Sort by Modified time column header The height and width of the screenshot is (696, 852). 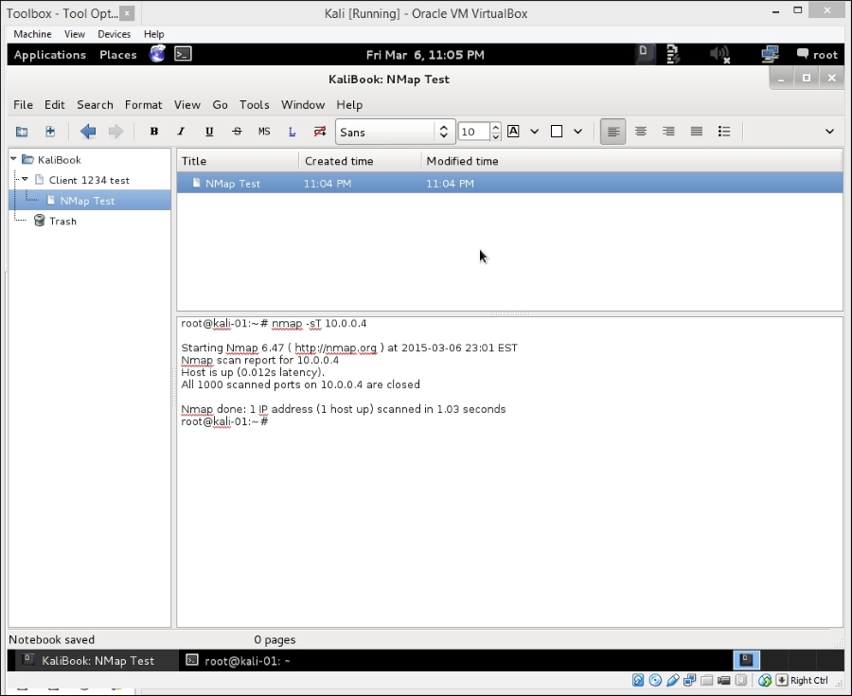coord(632,161)
